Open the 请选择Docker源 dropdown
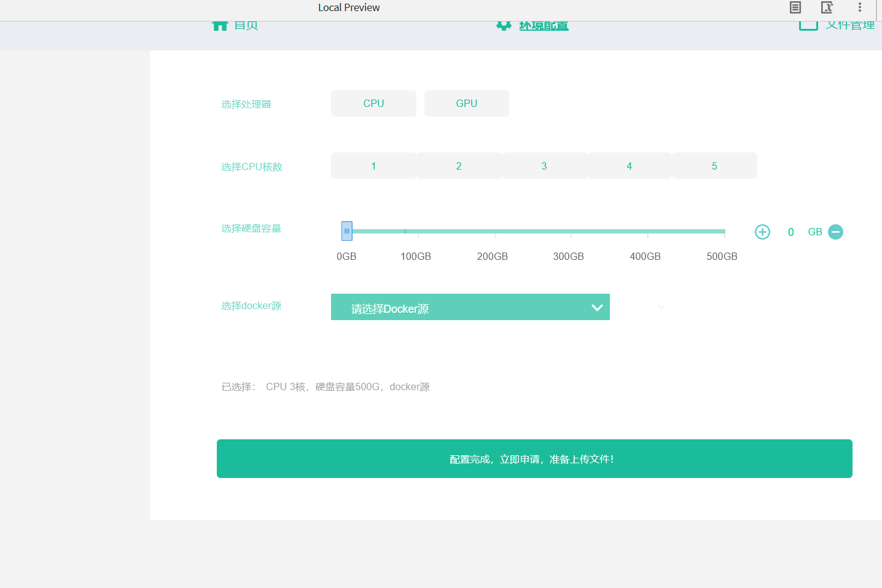882x588 pixels. (470, 307)
